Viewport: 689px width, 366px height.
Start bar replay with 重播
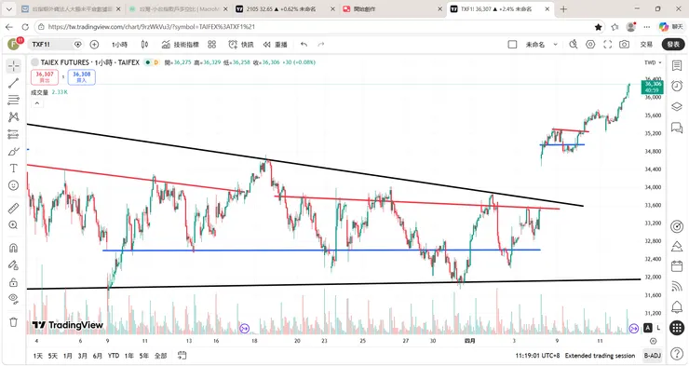point(275,45)
